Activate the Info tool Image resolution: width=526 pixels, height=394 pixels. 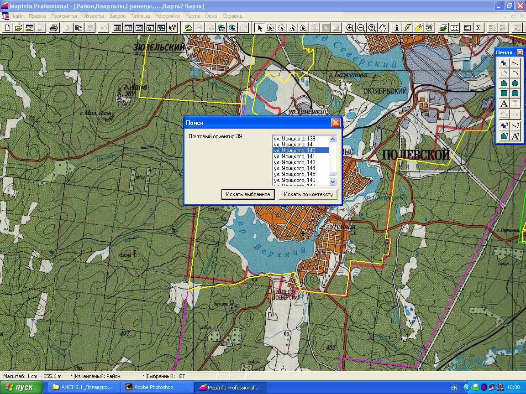[x=396, y=28]
